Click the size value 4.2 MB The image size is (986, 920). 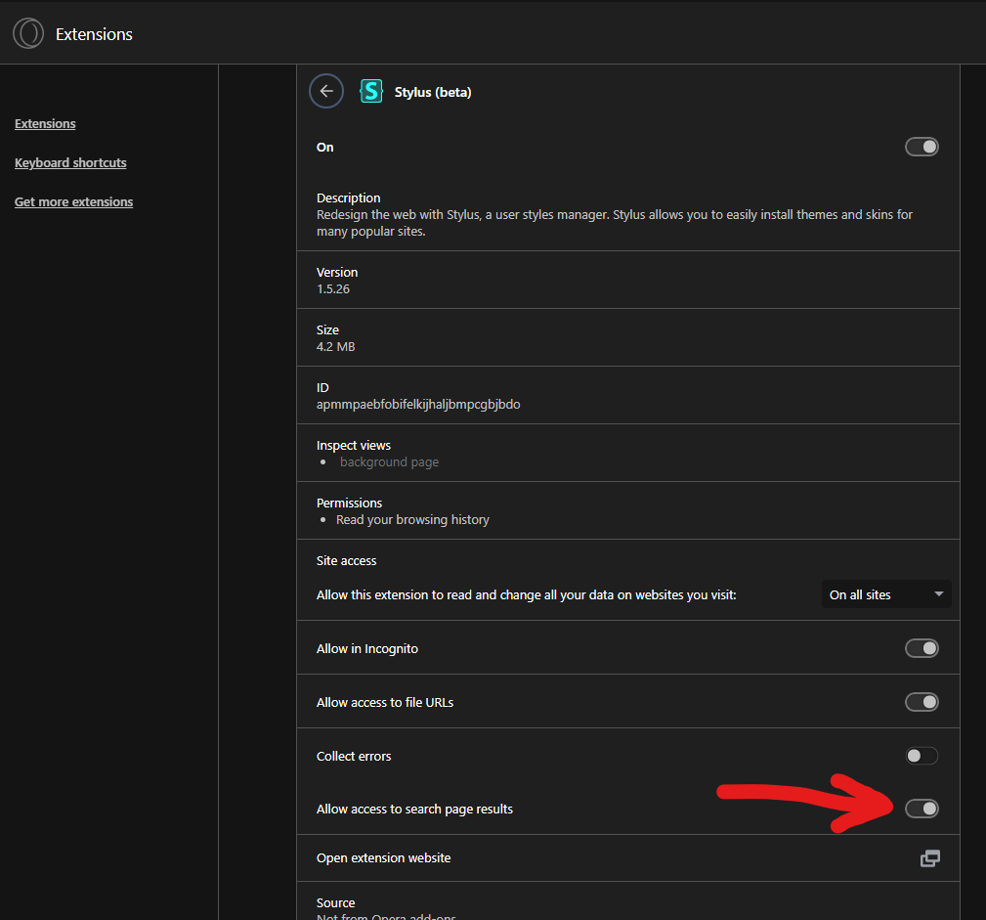pos(336,347)
